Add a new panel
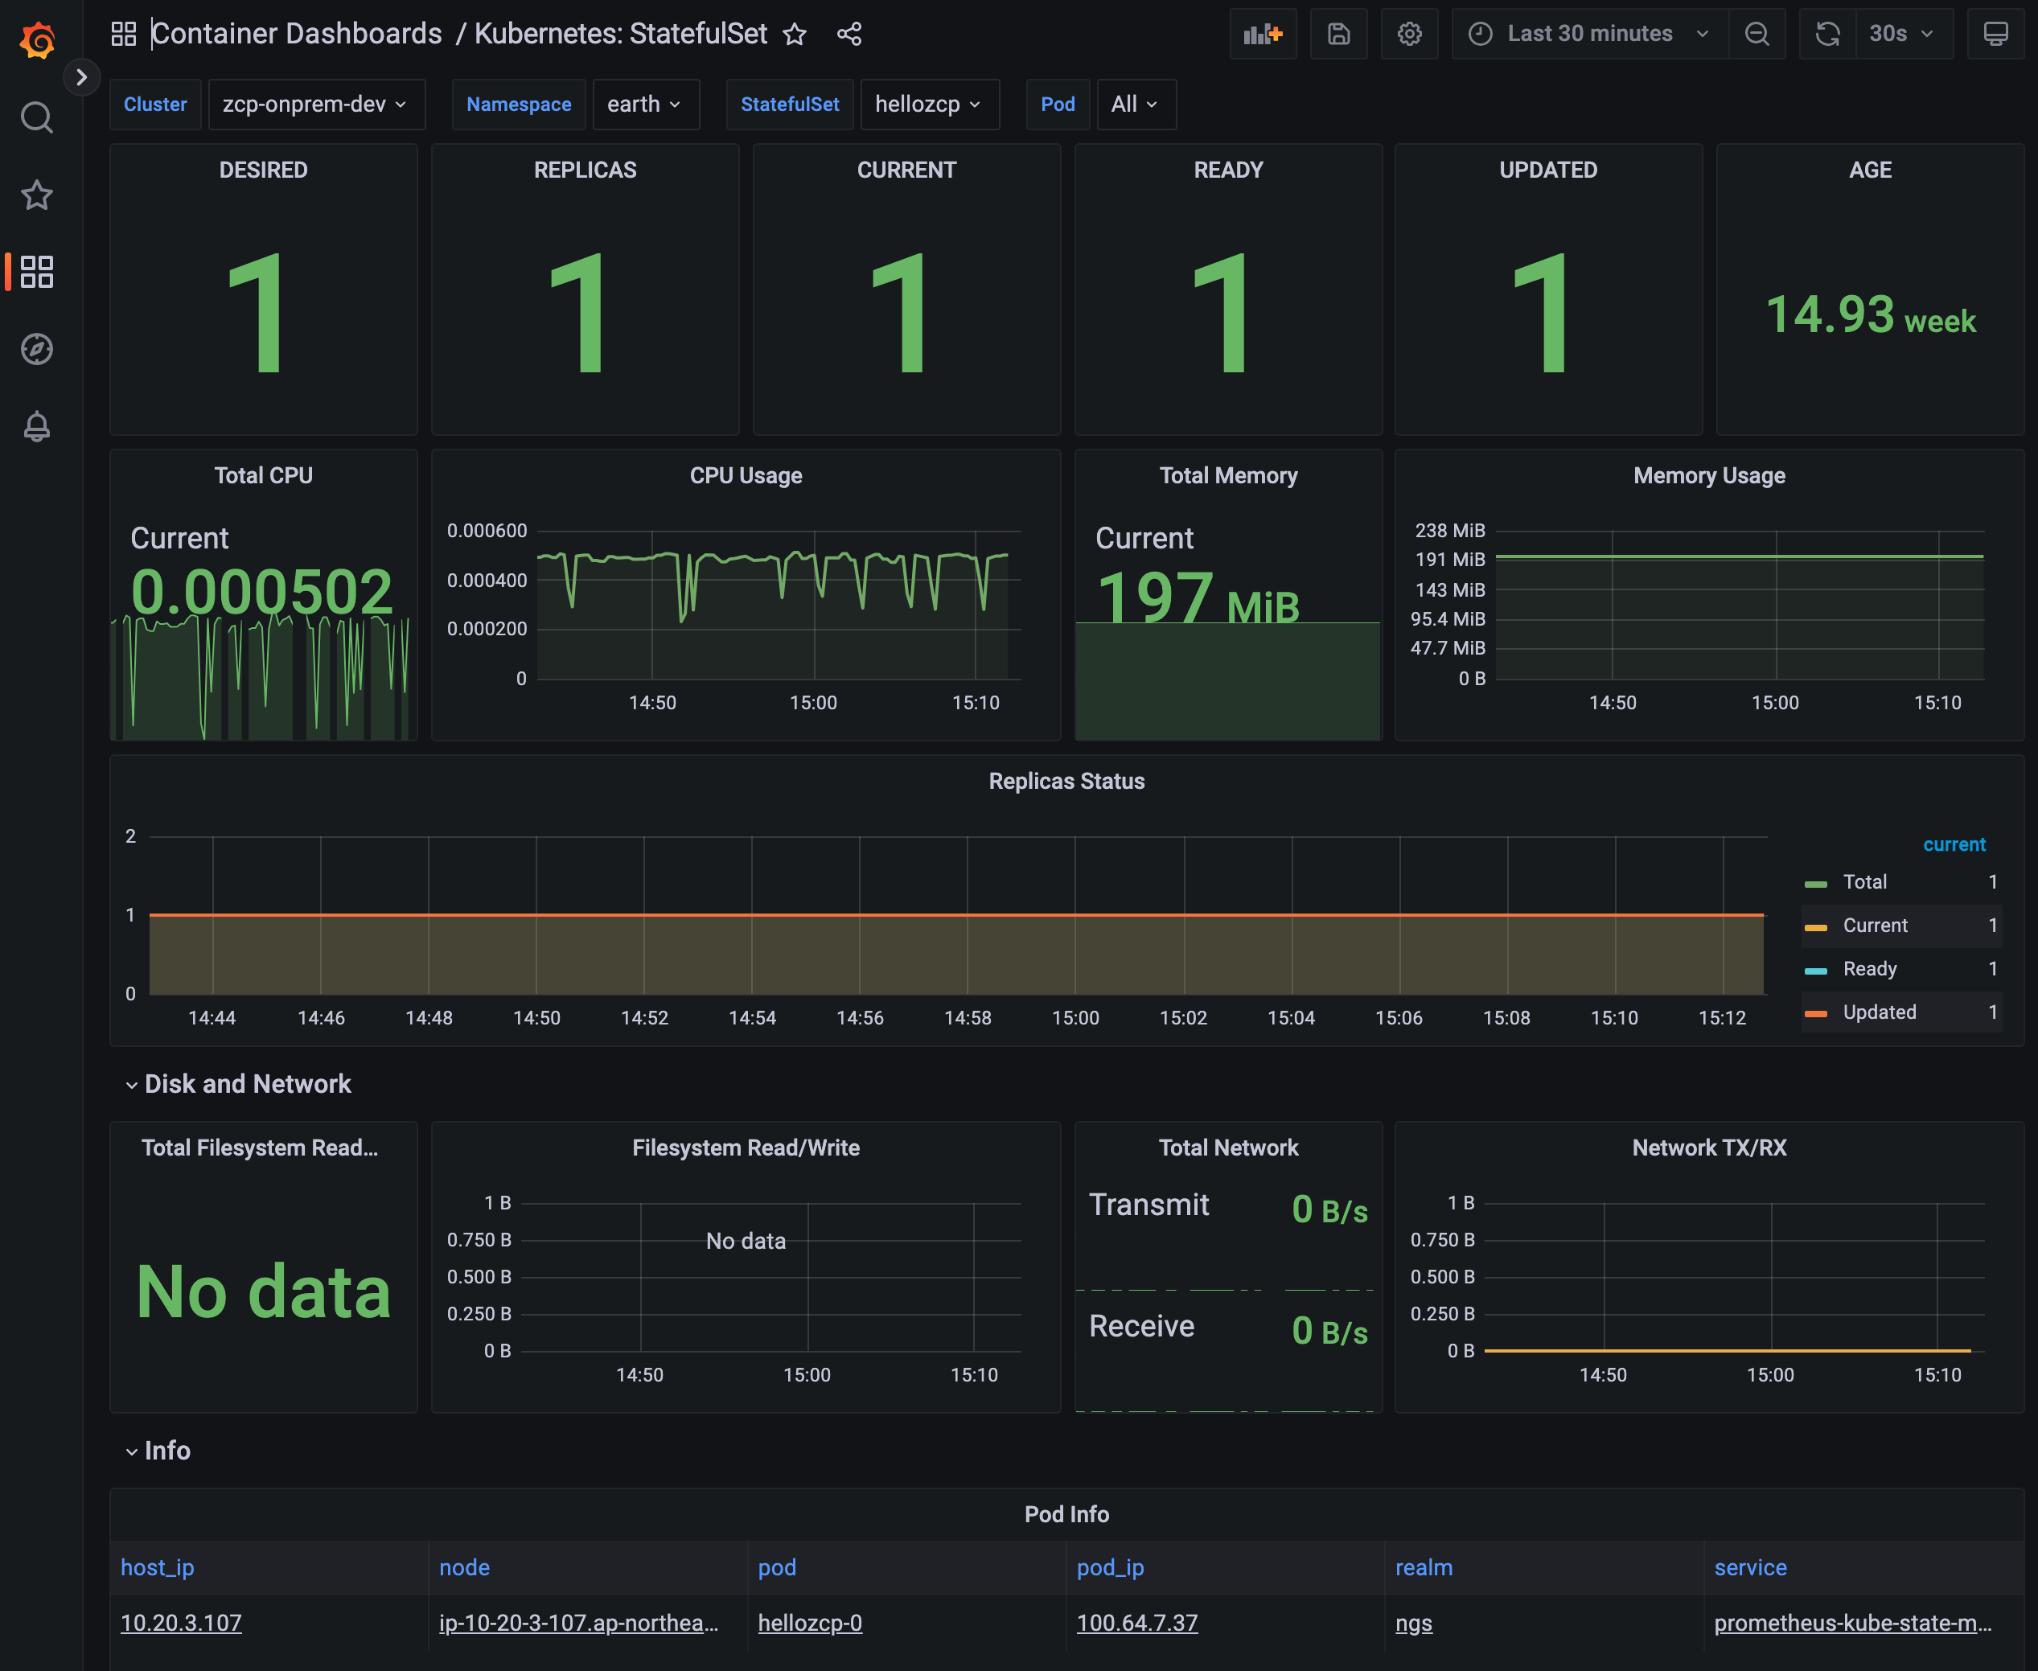Viewport: 2038px width, 1671px height. tap(1263, 35)
